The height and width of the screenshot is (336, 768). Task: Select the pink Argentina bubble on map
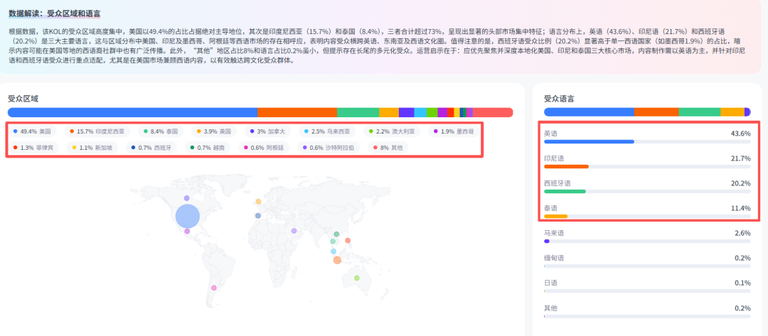pos(213,288)
